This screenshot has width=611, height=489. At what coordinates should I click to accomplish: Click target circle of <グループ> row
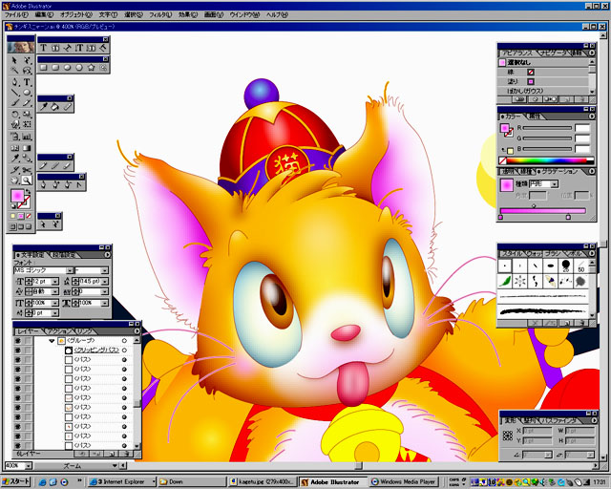click(124, 341)
